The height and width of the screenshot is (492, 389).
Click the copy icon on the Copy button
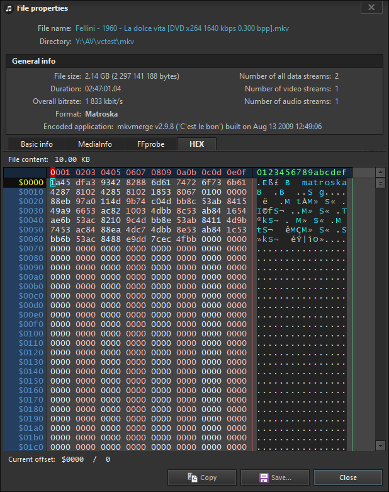click(192, 478)
